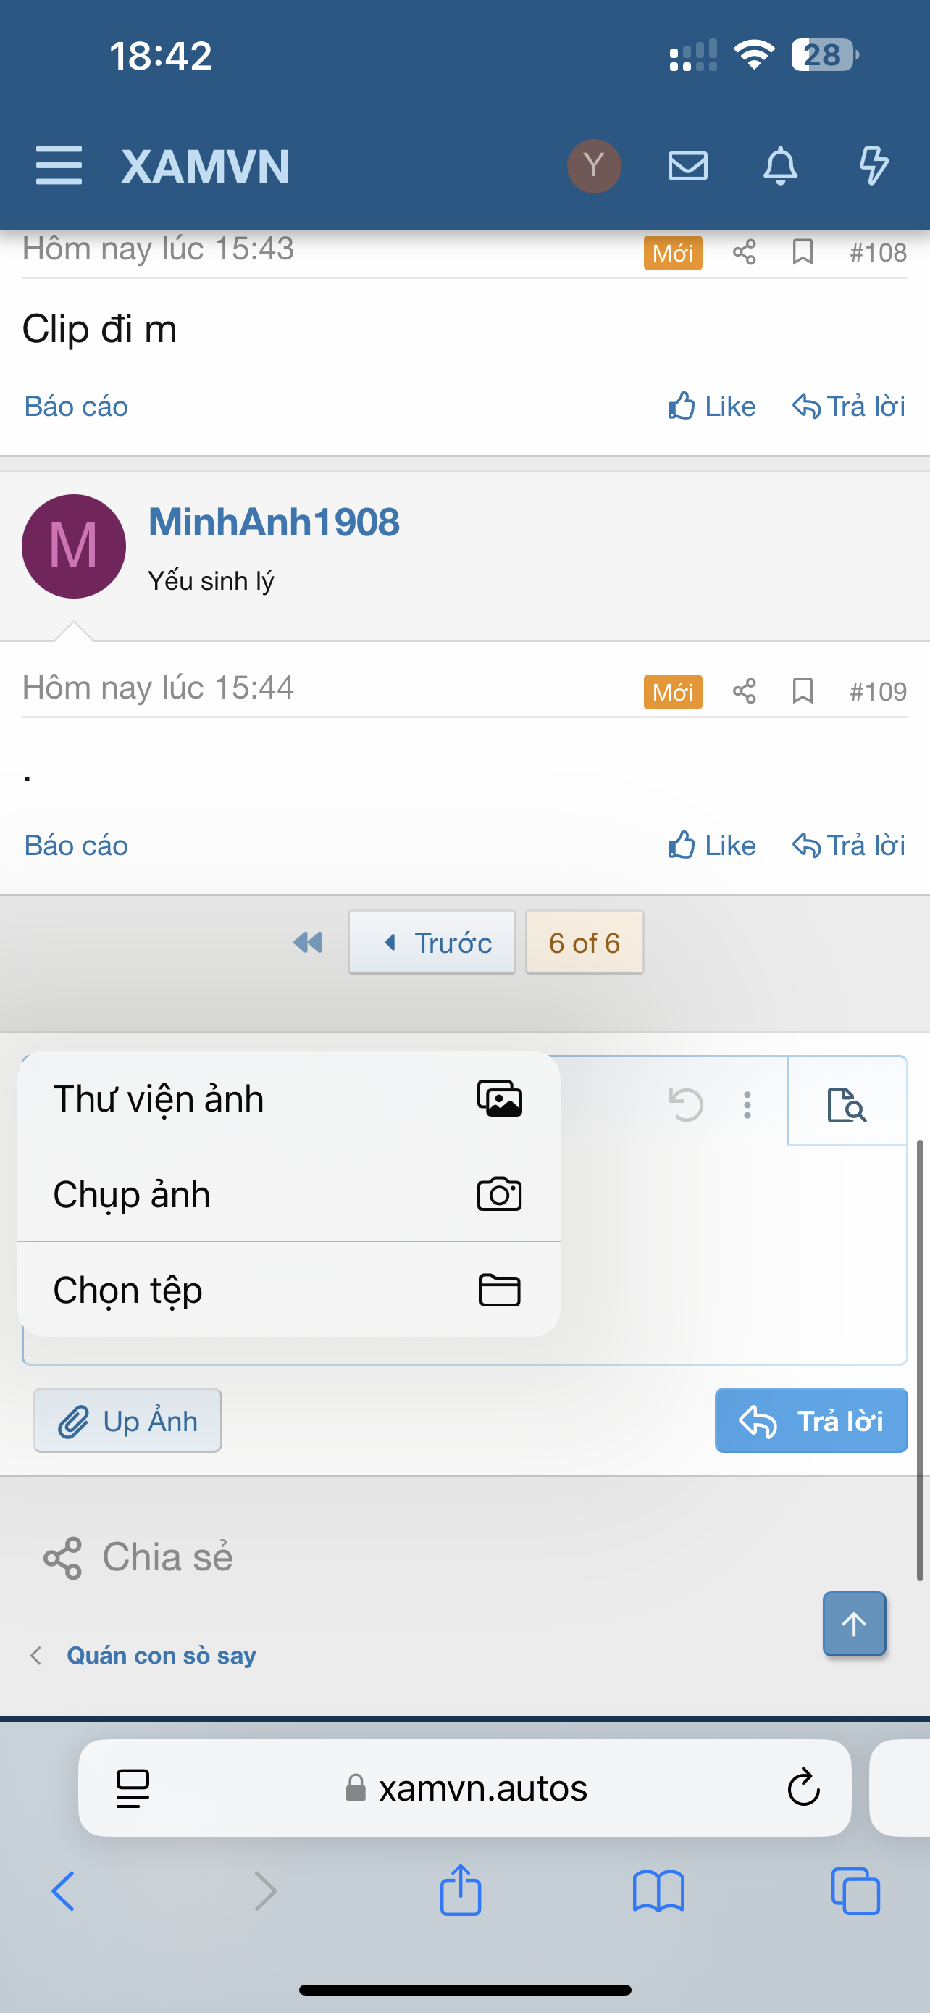
Task: Open the editor's three-dot more options
Action: 747,1104
